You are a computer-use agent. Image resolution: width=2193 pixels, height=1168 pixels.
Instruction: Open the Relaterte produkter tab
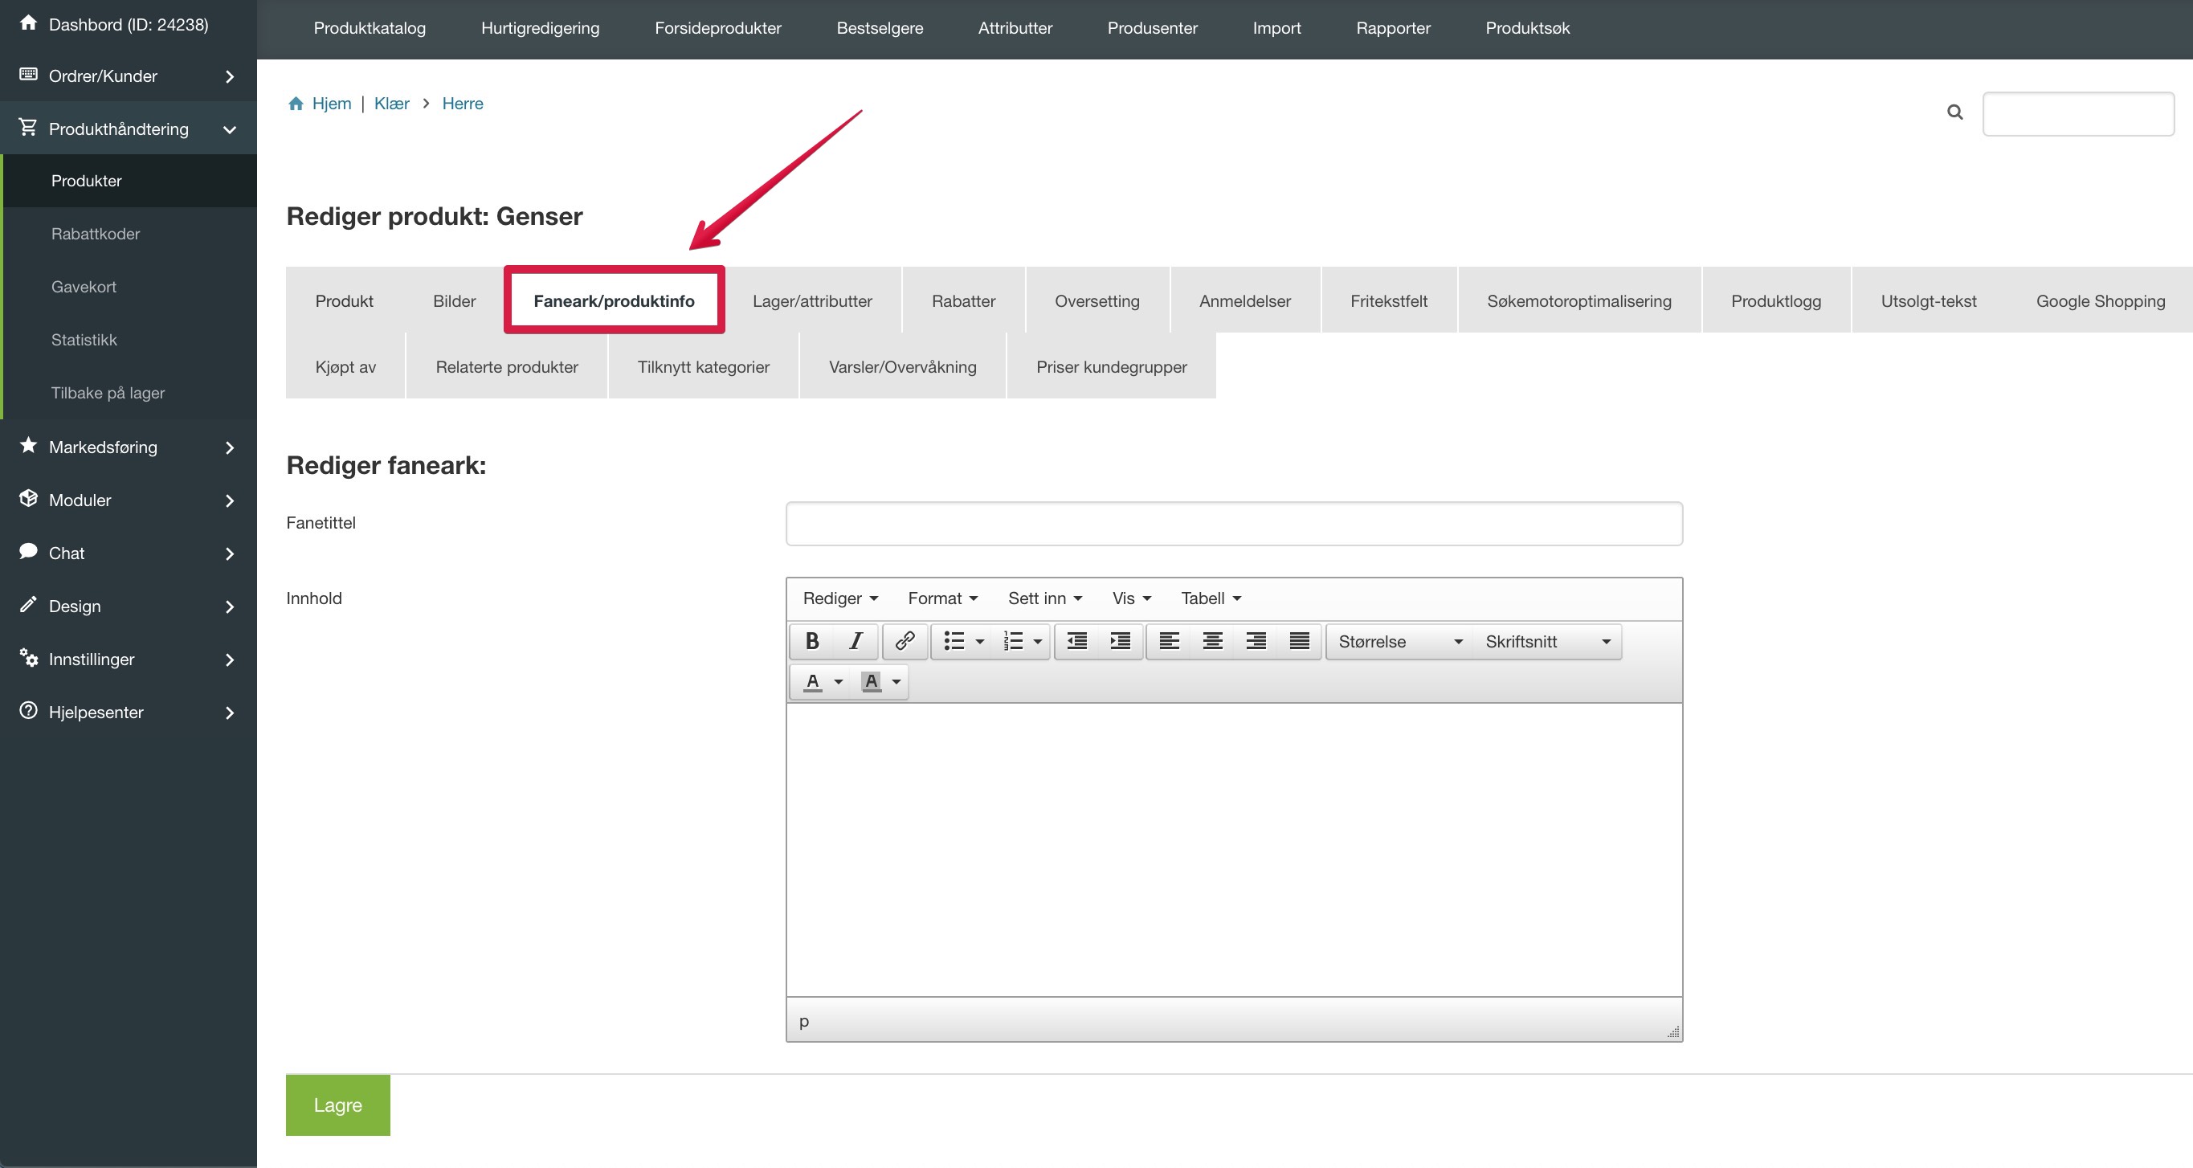pyautogui.click(x=507, y=367)
